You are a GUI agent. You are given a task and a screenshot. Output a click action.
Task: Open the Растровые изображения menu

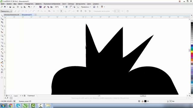click(x=52, y=4)
